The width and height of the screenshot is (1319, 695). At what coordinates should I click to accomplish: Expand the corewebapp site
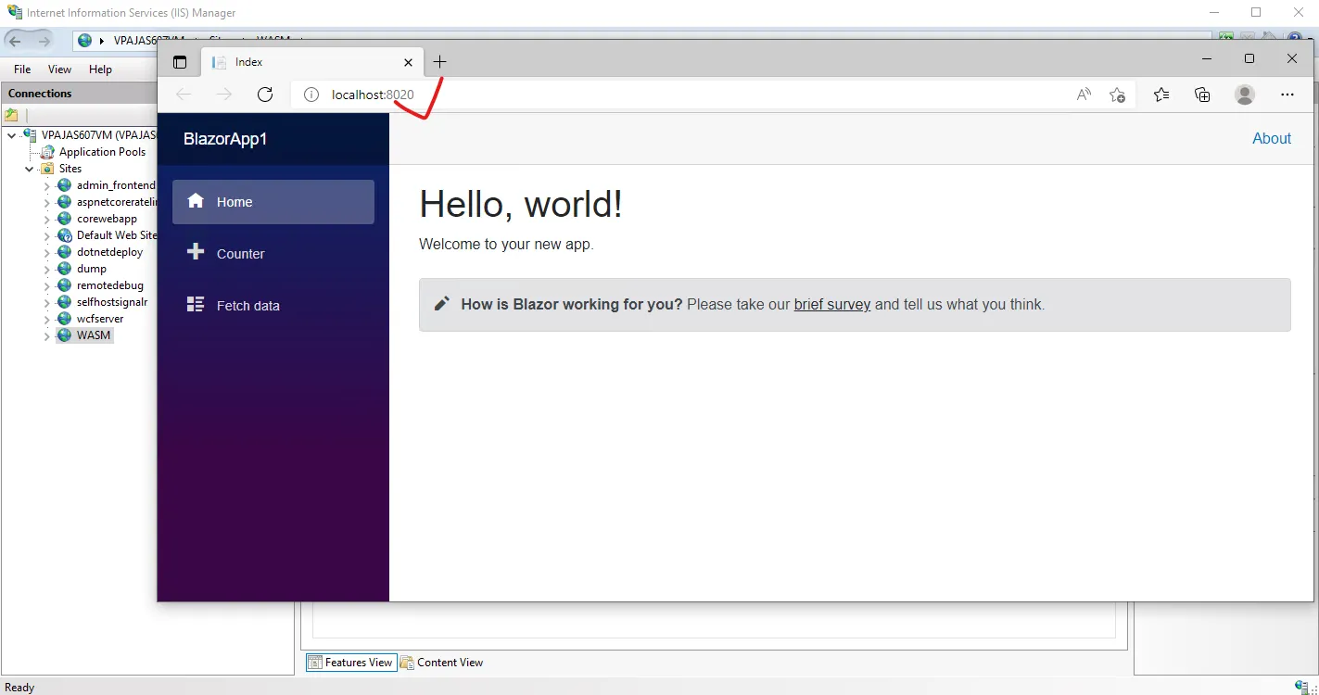[47, 219]
